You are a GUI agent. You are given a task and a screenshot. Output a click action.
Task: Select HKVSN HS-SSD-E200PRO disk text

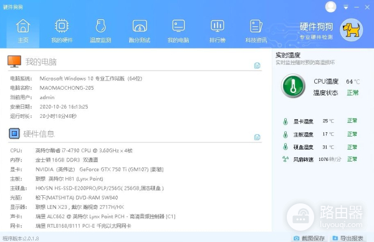pyautogui.click(x=100, y=188)
